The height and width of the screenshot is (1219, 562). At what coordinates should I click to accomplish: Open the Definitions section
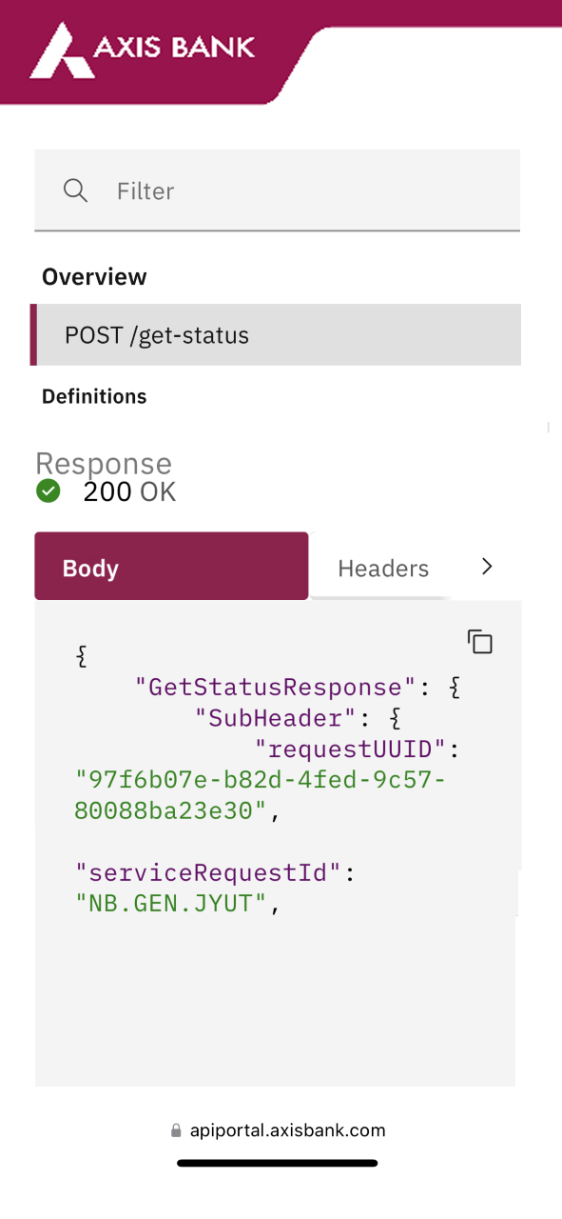coord(94,396)
